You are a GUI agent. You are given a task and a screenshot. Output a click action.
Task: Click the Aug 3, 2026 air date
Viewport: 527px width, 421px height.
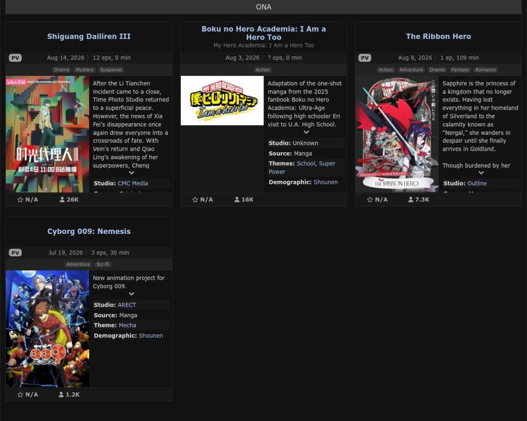[x=242, y=58]
